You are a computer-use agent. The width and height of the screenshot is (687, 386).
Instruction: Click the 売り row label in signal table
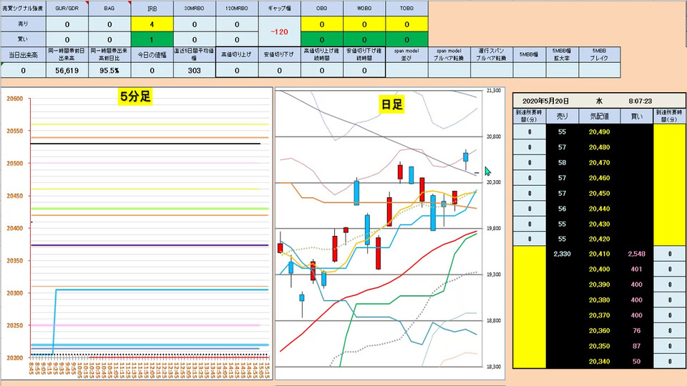pos(23,24)
